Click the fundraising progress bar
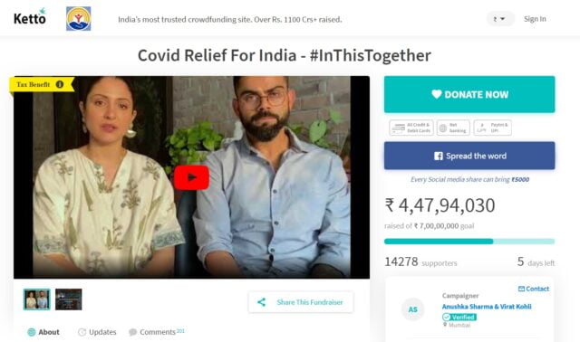 pyautogui.click(x=469, y=242)
